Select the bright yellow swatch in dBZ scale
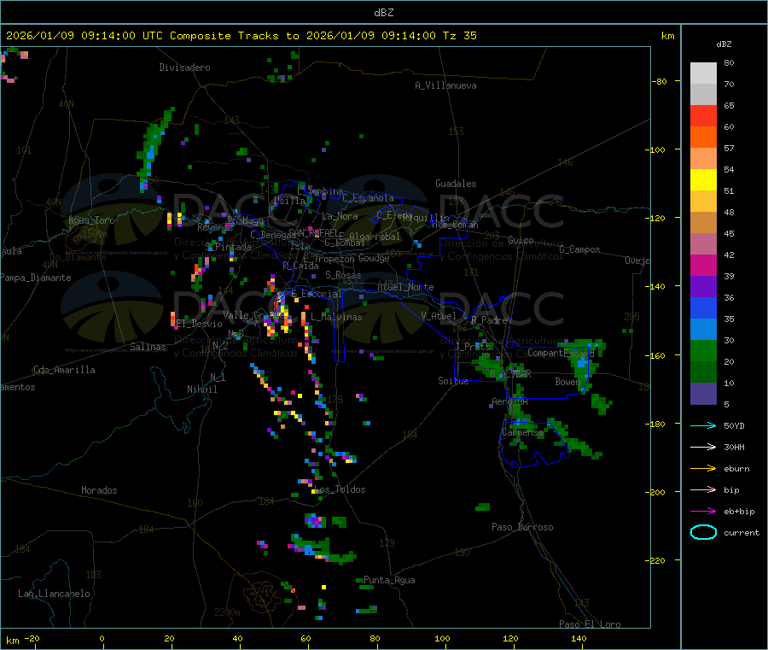768x650 pixels. [703, 180]
